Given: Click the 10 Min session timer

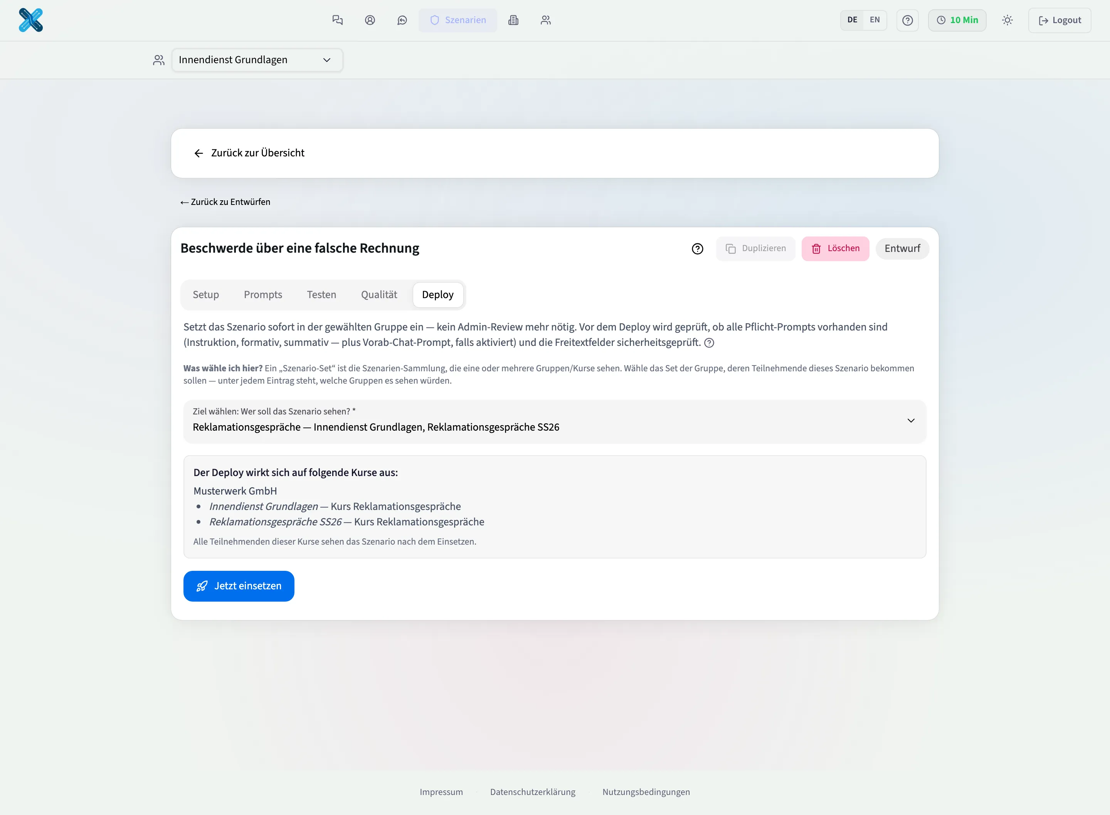Looking at the screenshot, I should point(957,20).
